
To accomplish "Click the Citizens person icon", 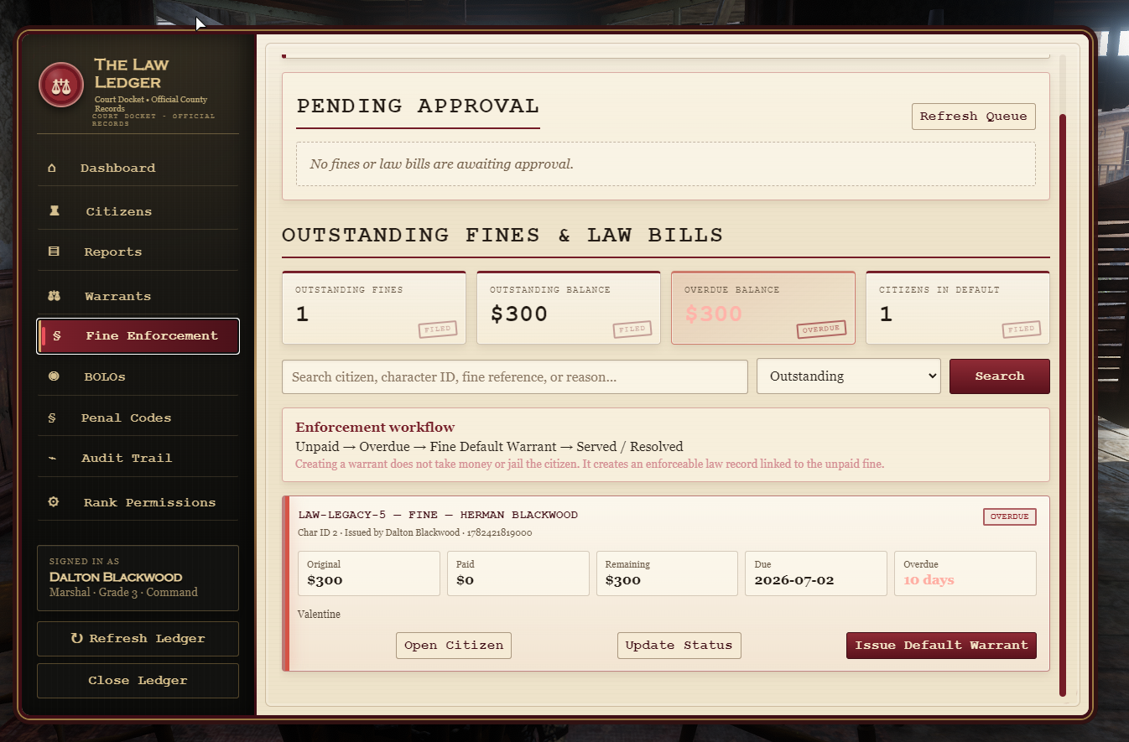I will (x=55, y=211).
